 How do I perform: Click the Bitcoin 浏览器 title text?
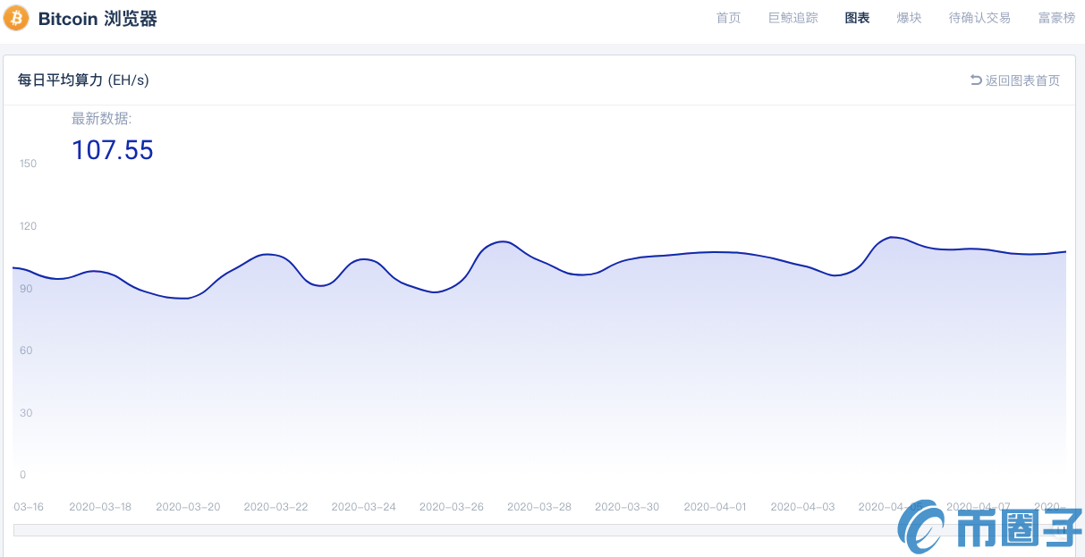95,18
